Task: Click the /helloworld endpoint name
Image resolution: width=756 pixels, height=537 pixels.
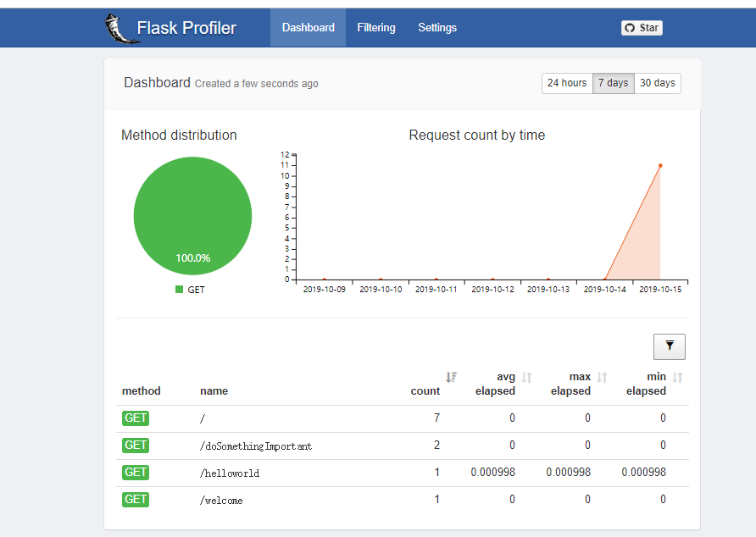Action: pos(230,473)
